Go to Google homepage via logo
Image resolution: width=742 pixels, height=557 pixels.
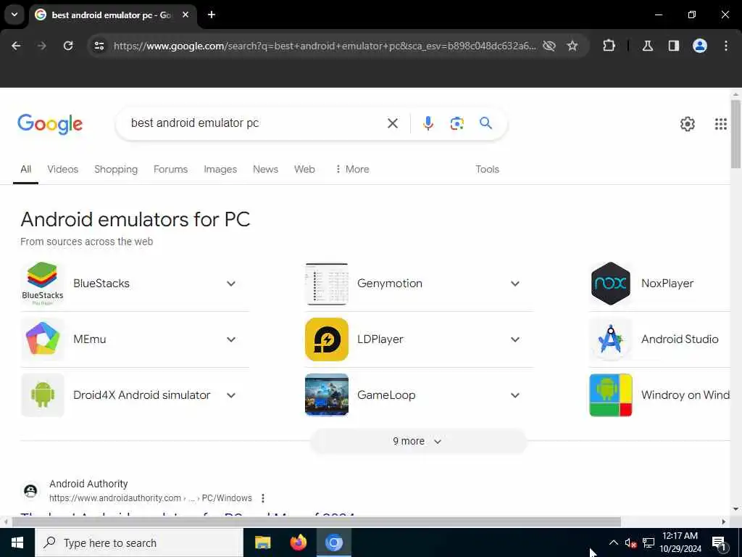click(50, 124)
